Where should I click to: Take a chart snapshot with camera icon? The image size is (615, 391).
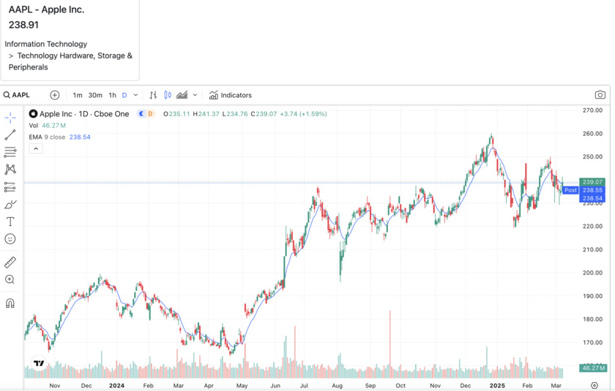click(x=600, y=95)
